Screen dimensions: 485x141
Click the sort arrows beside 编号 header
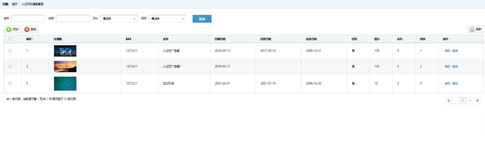click(x=33, y=39)
